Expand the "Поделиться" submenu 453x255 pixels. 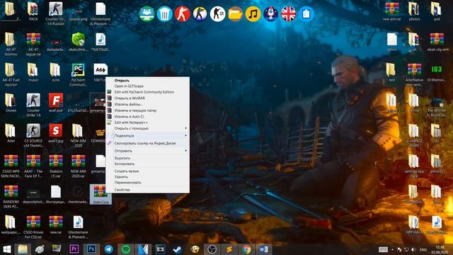point(147,135)
